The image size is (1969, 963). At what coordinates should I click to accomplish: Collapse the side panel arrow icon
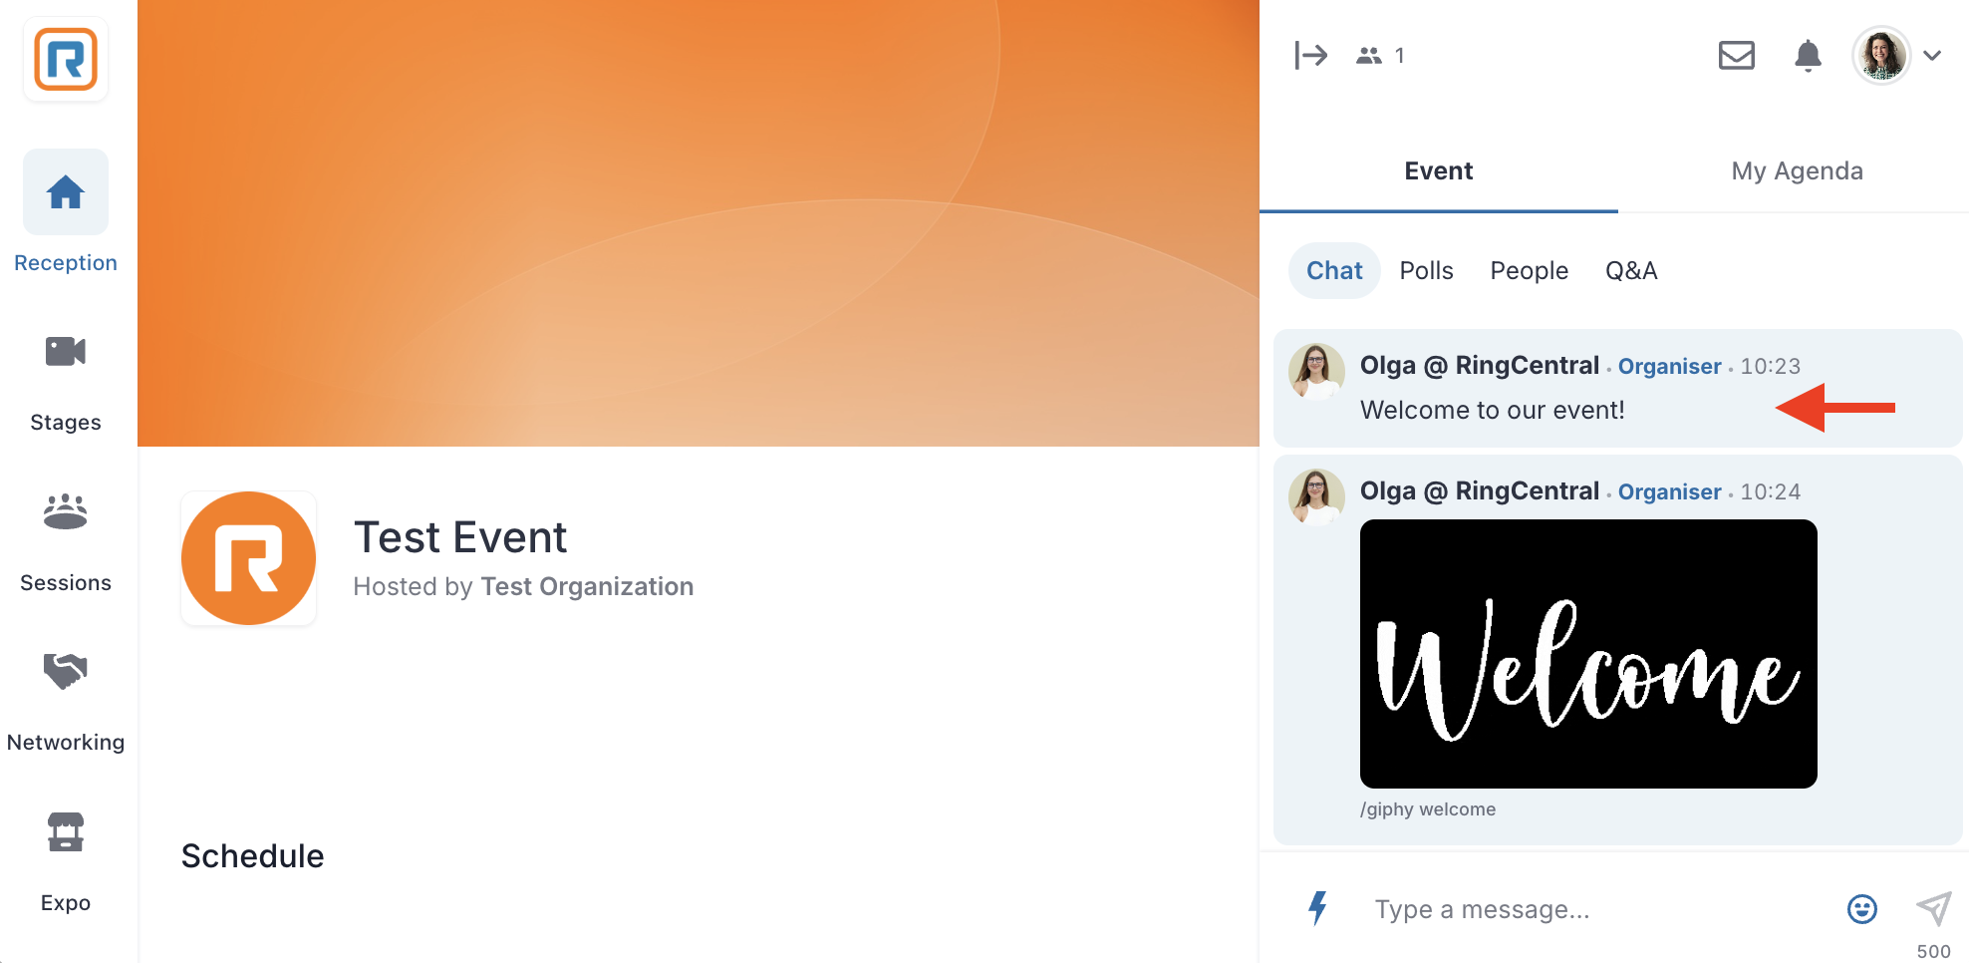pyautogui.click(x=1310, y=55)
